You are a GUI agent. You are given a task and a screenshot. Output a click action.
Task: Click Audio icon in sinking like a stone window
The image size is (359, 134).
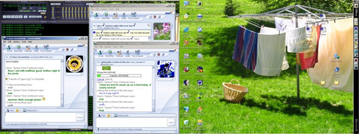point(127,53)
